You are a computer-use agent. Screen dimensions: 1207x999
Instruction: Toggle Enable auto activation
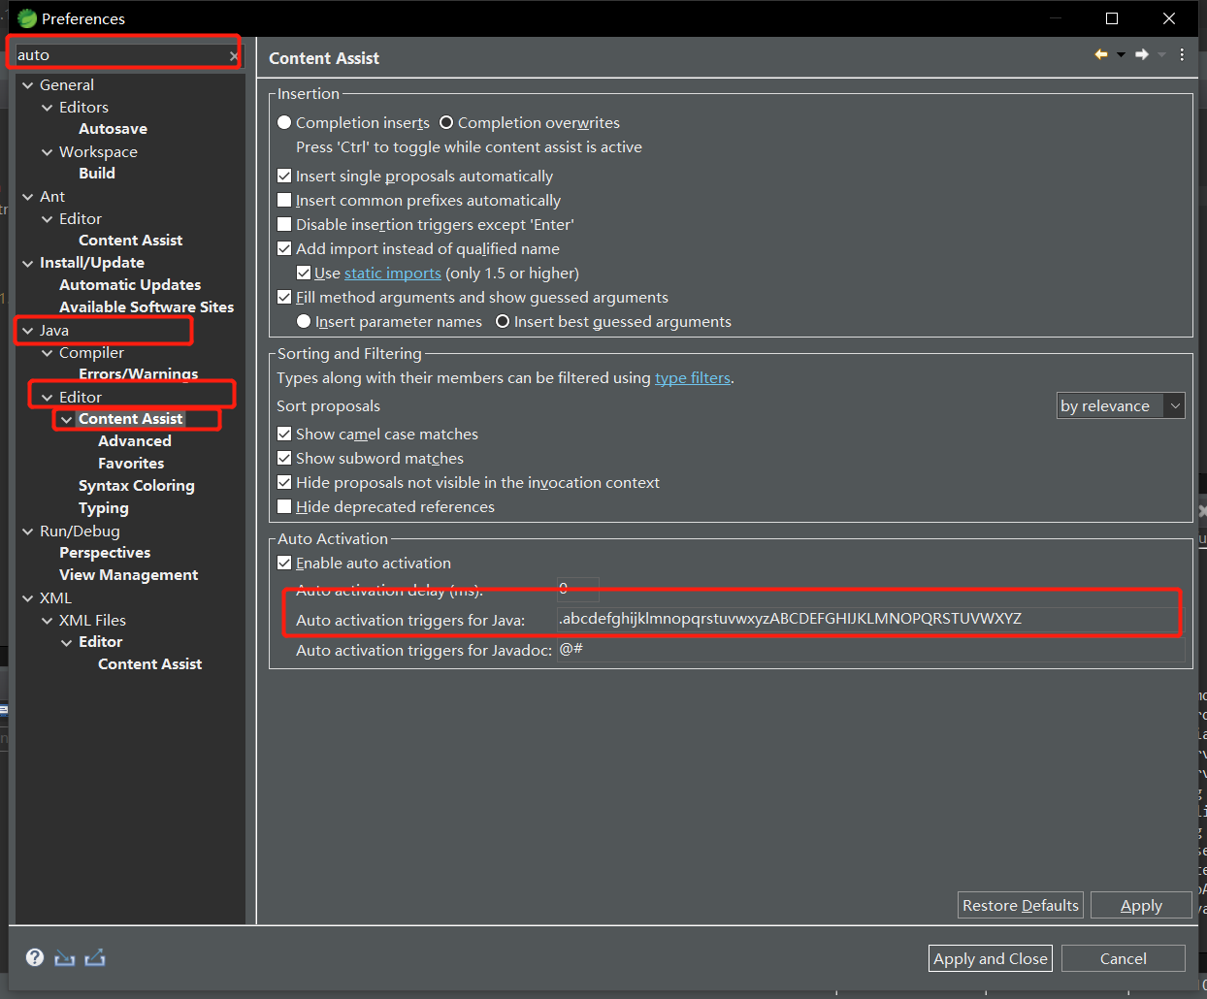(x=284, y=563)
